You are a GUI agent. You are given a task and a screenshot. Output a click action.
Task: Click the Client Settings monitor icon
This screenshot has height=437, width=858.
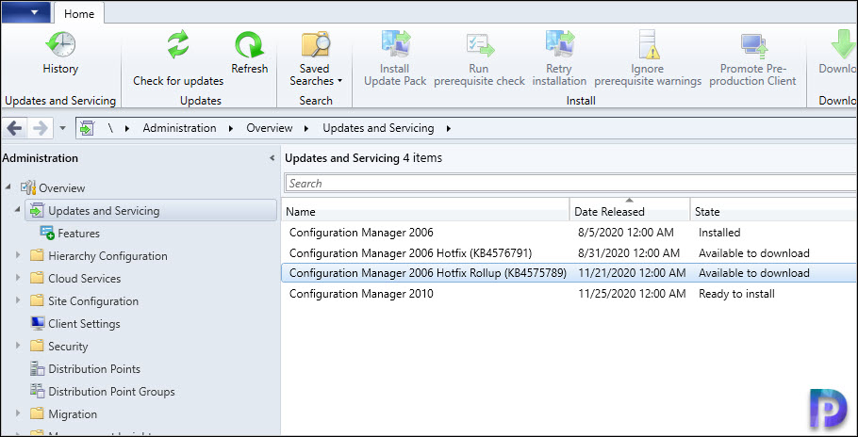click(x=37, y=323)
